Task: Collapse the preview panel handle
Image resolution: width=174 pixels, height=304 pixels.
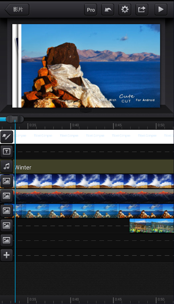Action: click(x=86, y=111)
